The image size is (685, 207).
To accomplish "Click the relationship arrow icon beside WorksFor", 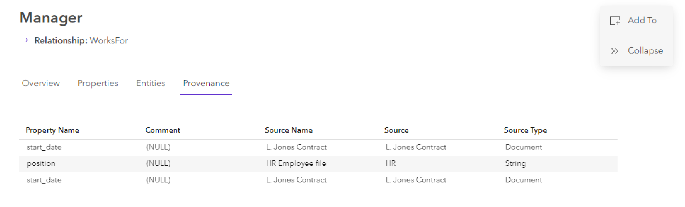I will [24, 40].
